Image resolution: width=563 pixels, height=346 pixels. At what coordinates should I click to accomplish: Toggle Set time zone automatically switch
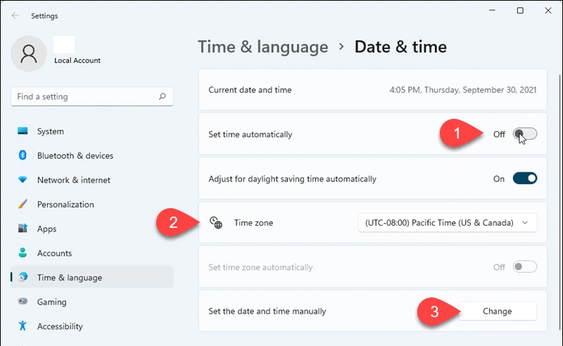[525, 267]
